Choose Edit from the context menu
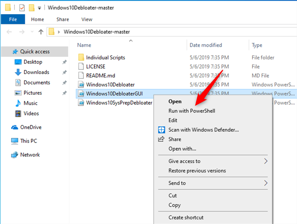This screenshot has height=224, width=297. coord(173,120)
